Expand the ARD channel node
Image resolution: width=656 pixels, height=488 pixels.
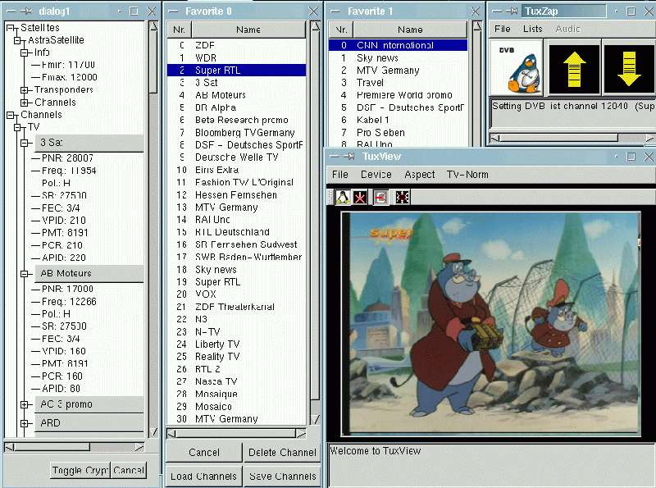coord(25,423)
